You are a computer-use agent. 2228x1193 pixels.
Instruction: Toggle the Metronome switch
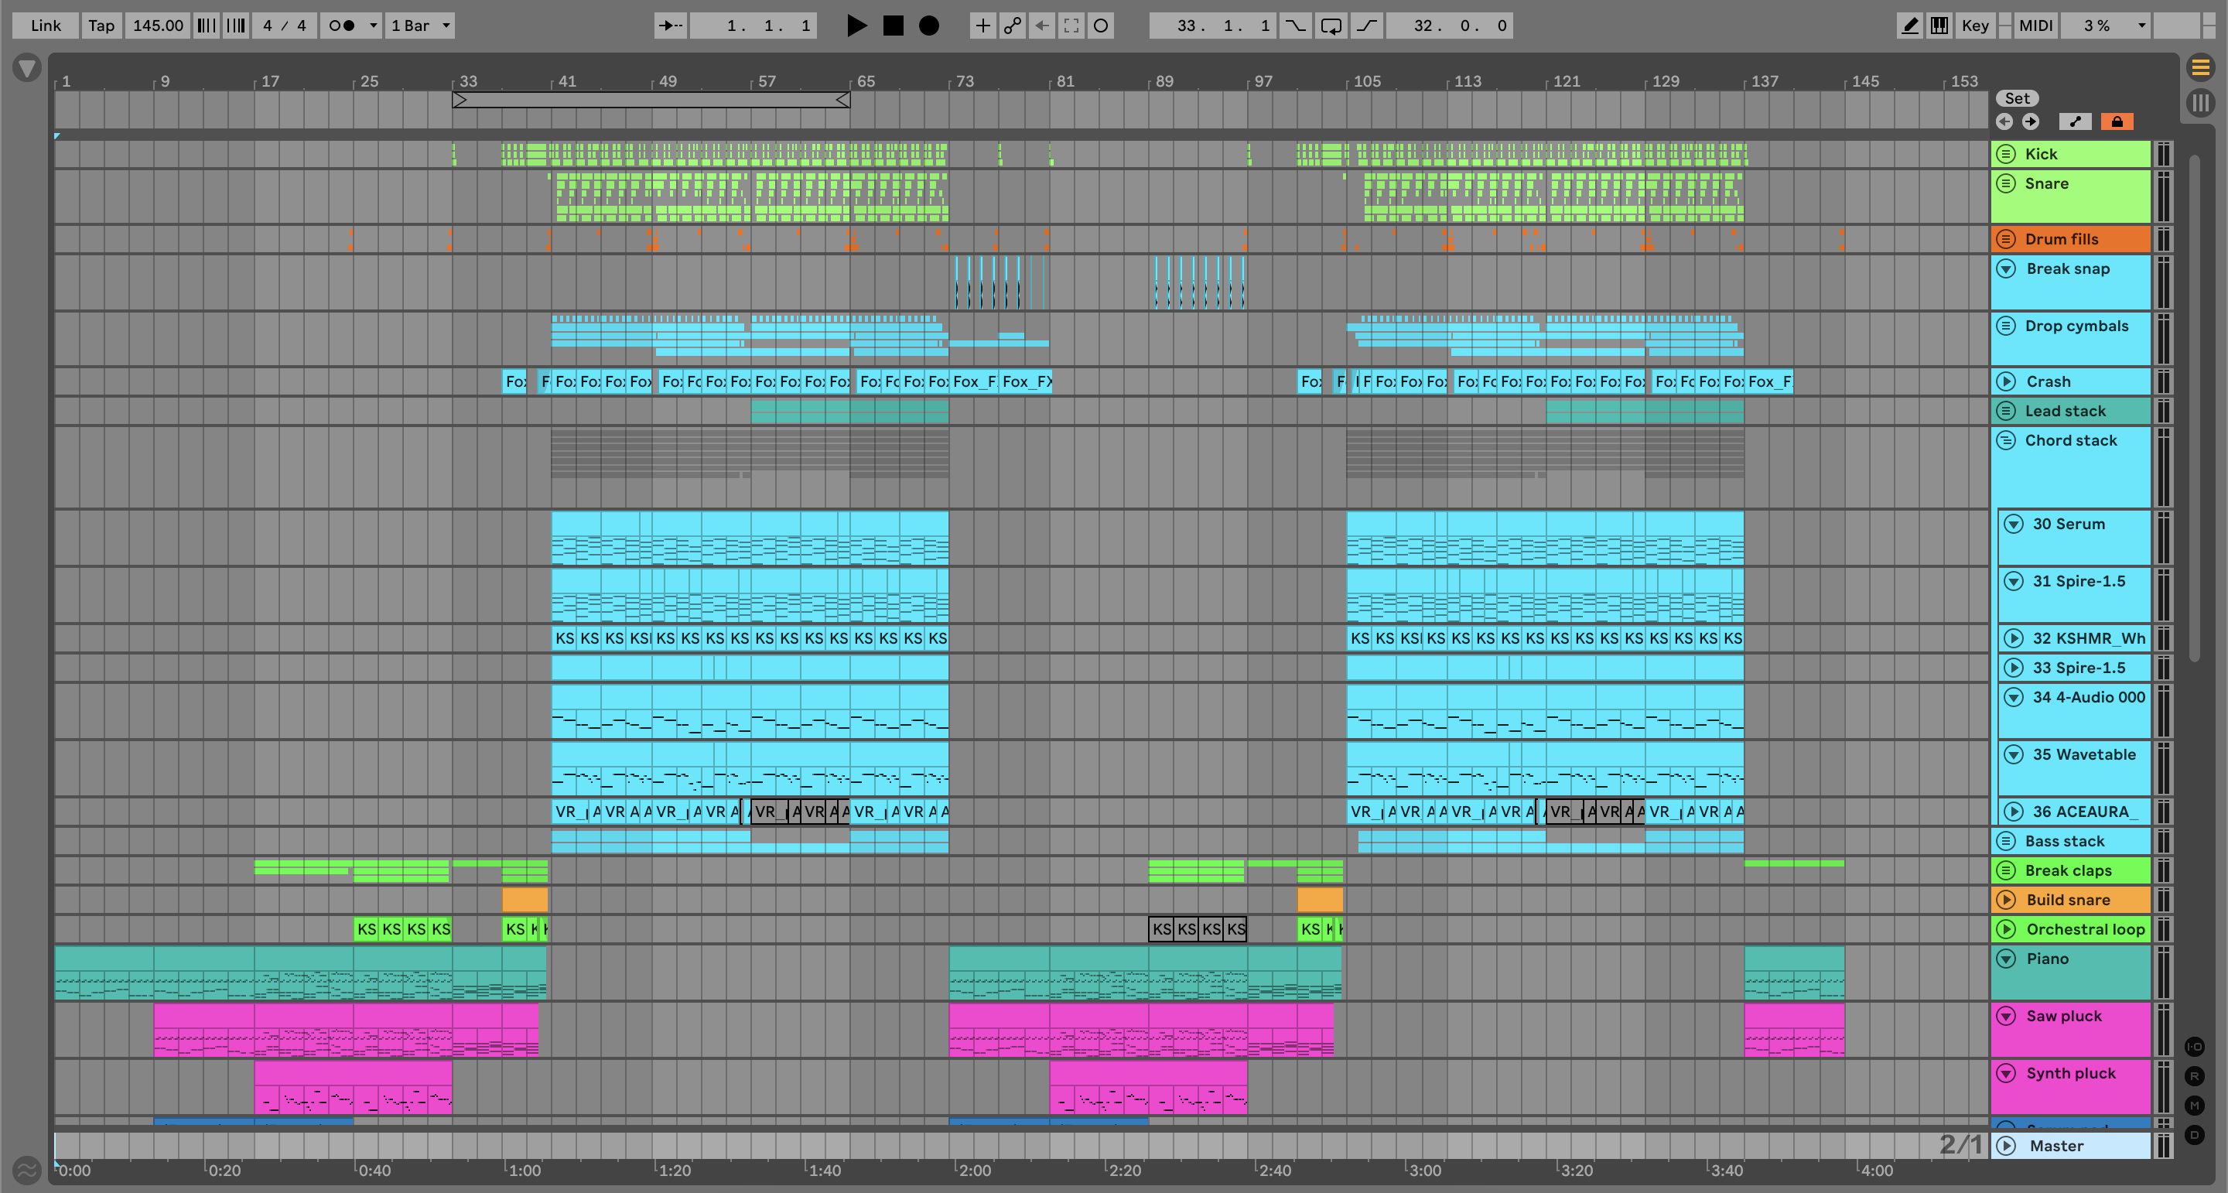343,25
